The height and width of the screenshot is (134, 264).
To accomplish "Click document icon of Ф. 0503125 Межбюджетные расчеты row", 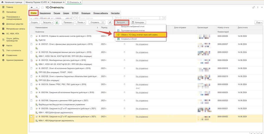I will pyautogui.click(x=31, y=60).
